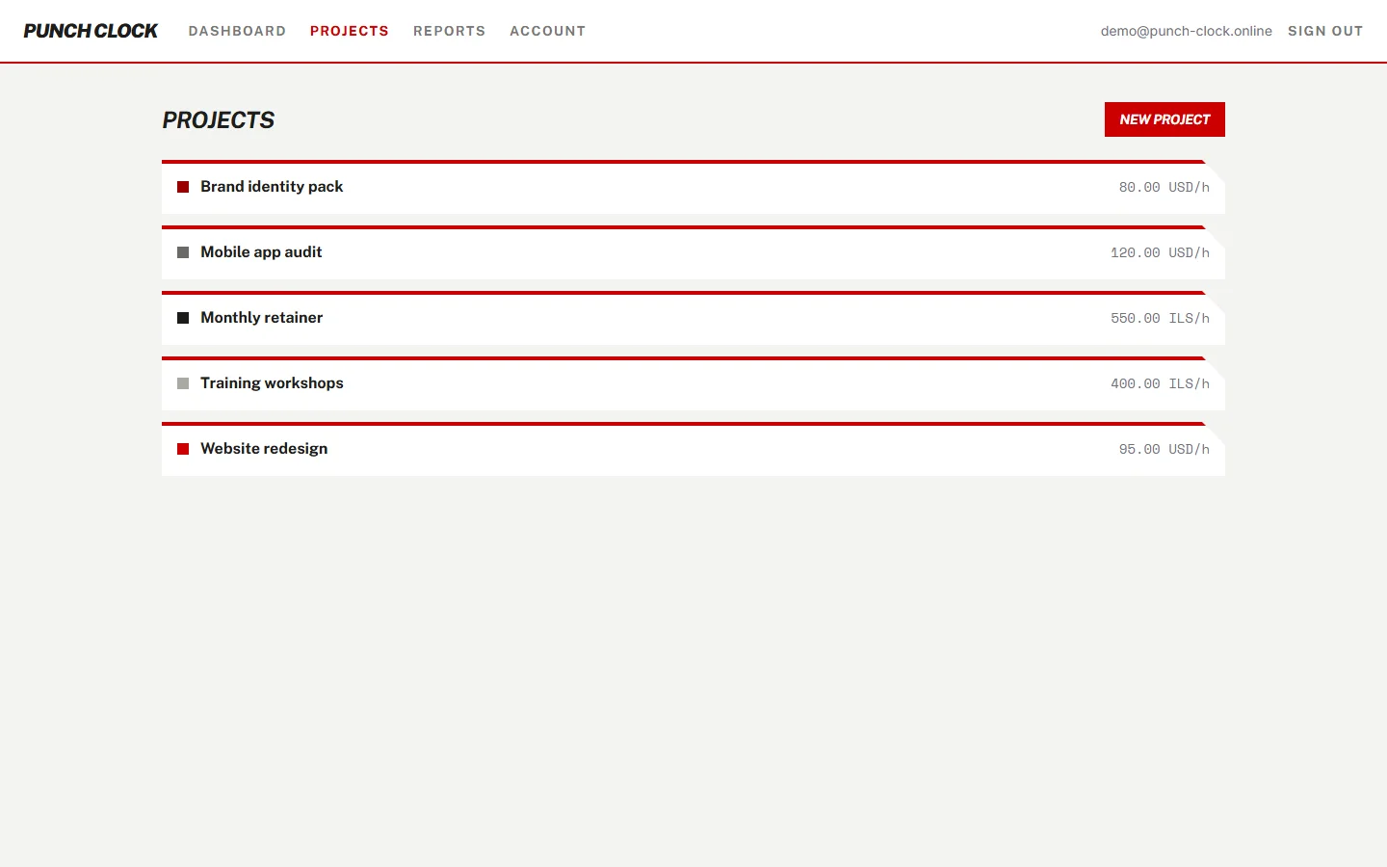Open the Account tab
Viewport: 1387px width, 867px height.
(x=547, y=31)
